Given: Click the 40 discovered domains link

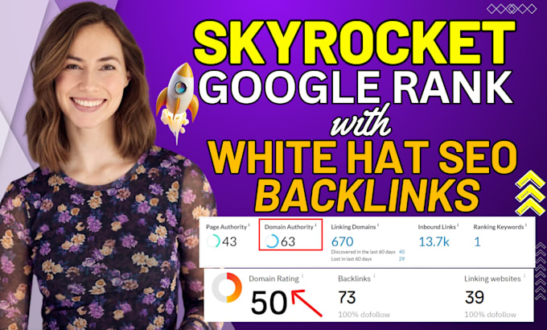Looking at the screenshot, I should tap(402, 252).
